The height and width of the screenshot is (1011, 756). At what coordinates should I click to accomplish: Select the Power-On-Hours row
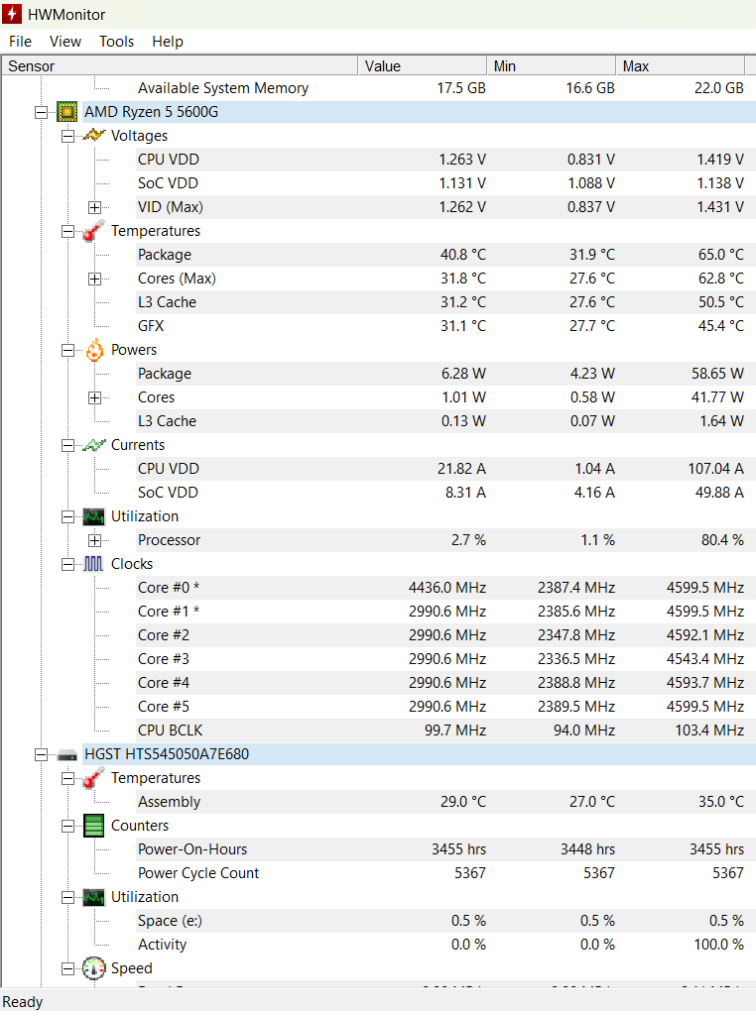444,849
